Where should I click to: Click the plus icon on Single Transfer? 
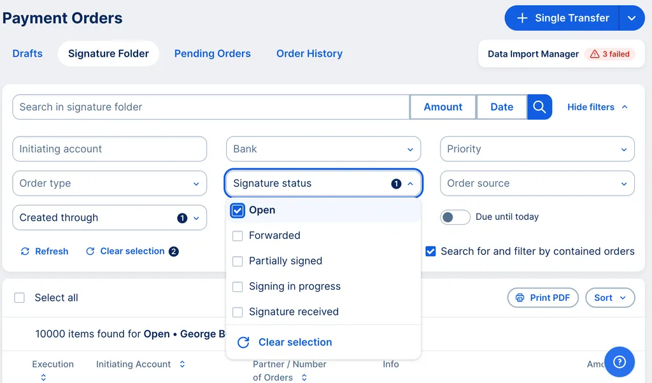point(523,18)
